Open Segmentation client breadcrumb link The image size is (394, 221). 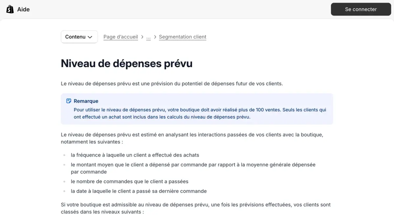tap(183, 37)
